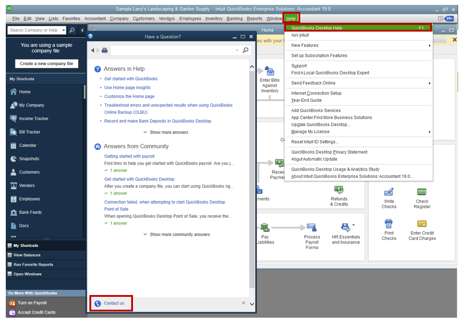Expand Show more answers in Help
This screenshot has height=323, width=471.
click(165, 132)
